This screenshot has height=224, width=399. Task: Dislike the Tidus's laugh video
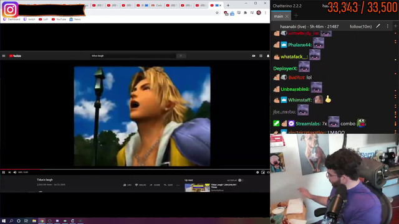141,185
